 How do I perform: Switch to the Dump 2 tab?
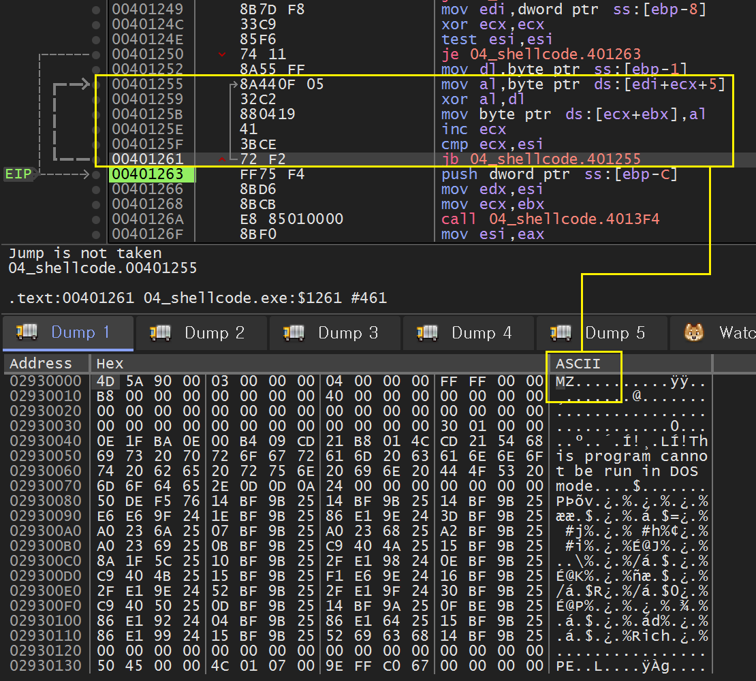click(x=202, y=332)
